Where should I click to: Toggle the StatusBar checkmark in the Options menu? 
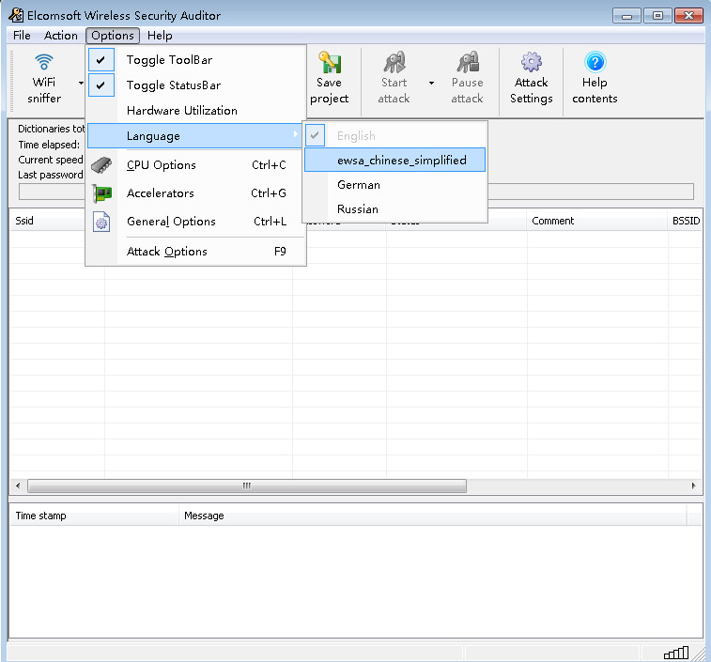click(101, 85)
